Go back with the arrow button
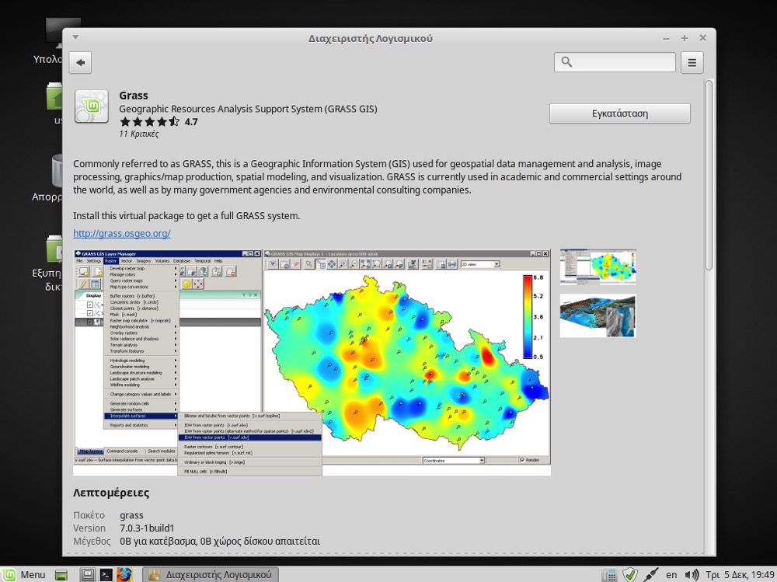Image resolution: width=777 pixels, height=582 pixels. pyautogui.click(x=80, y=62)
